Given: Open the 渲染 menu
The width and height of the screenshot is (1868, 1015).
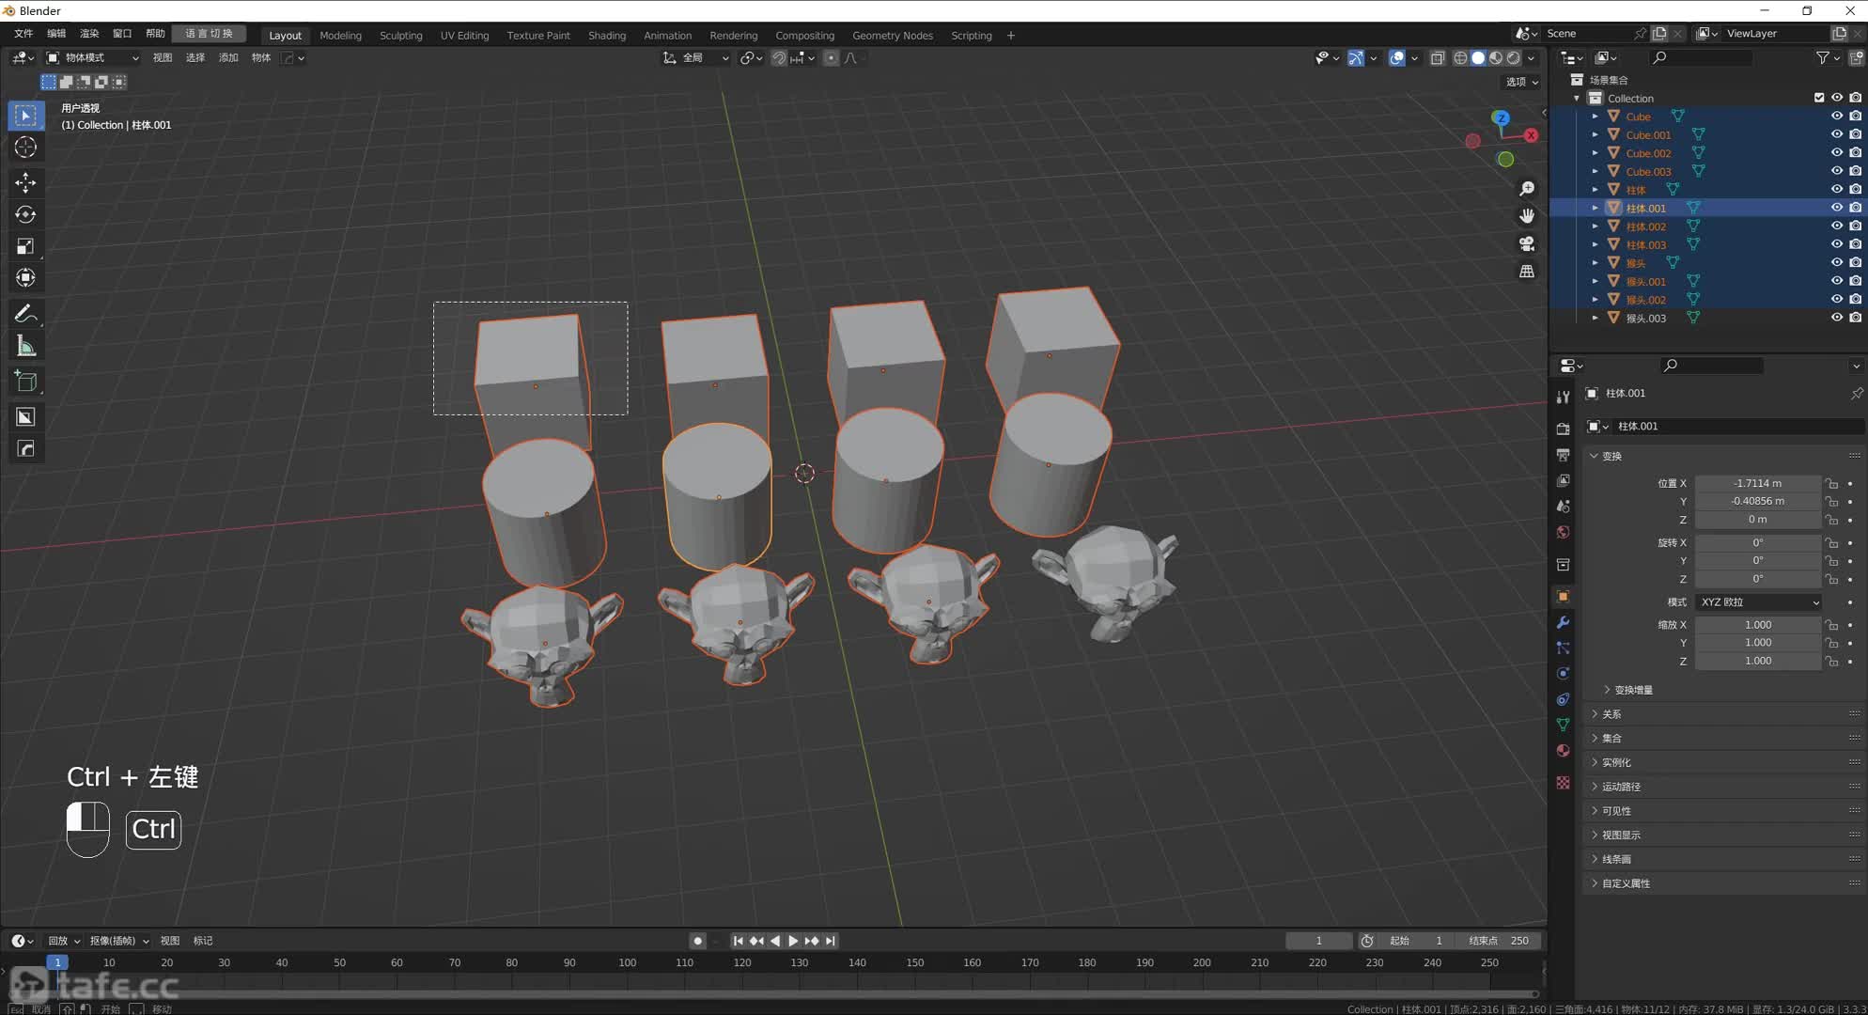Looking at the screenshot, I should [89, 34].
